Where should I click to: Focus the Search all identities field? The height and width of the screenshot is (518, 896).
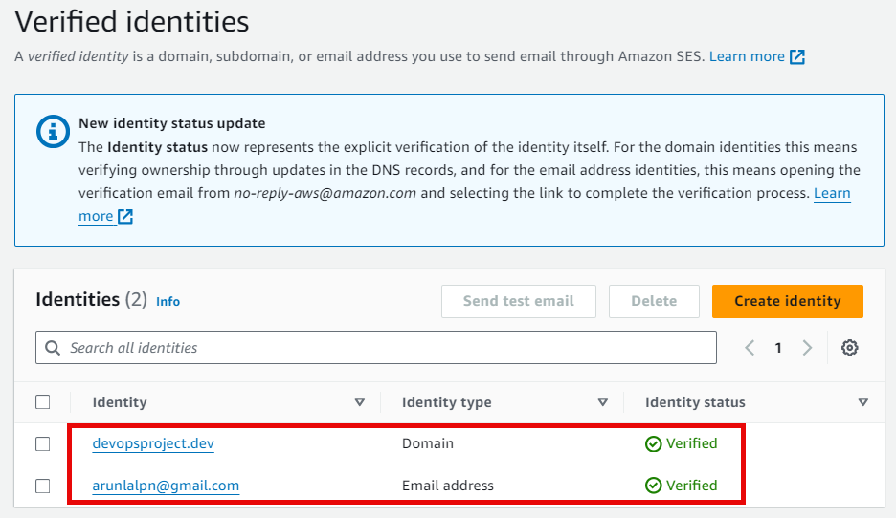pos(376,348)
